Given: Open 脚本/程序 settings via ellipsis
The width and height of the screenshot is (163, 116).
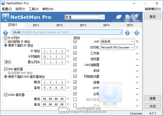Looking at the screenshot, I should pyautogui.click(x=137, y=100).
